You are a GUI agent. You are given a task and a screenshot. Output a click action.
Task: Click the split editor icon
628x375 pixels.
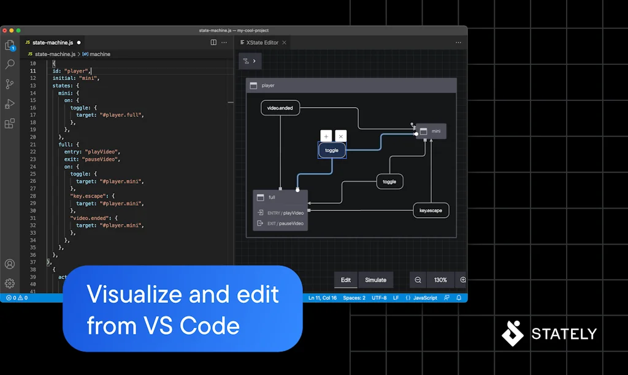[x=213, y=43]
